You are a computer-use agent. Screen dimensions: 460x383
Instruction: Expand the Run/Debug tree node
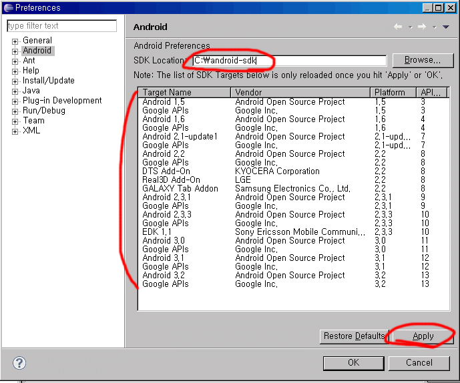(15, 111)
